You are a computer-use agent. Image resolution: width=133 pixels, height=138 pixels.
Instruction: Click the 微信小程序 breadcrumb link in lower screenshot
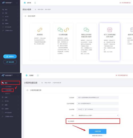(x=48, y=83)
